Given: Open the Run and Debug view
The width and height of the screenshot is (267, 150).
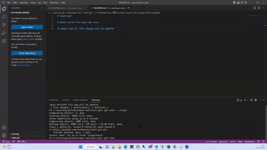Looking at the screenshot, I should 4,33.
